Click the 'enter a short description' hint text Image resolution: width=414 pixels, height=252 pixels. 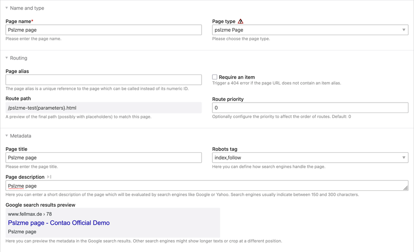pos(182,195)
